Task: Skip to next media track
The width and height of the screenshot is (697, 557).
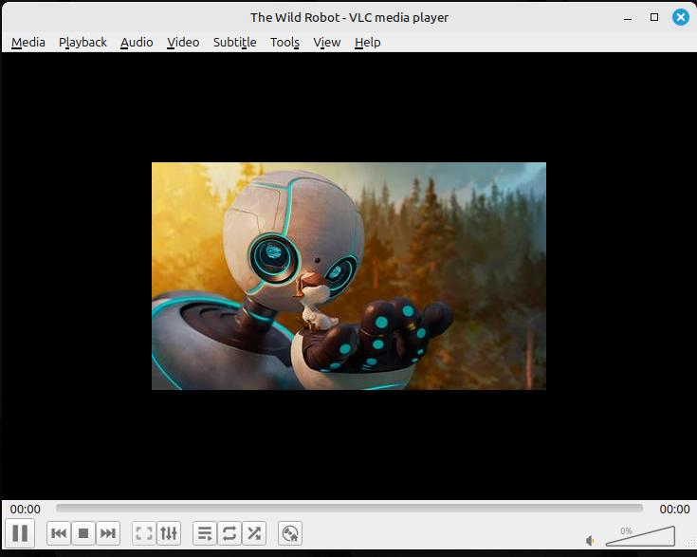Action: (x=108, y=533)
